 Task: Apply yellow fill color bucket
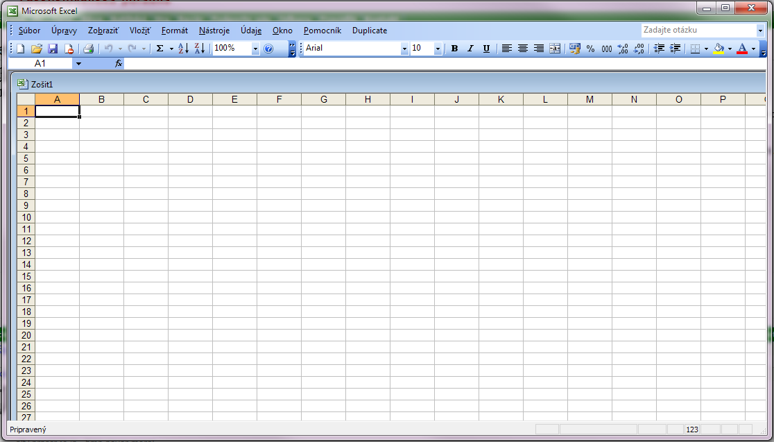coord(719,49)
